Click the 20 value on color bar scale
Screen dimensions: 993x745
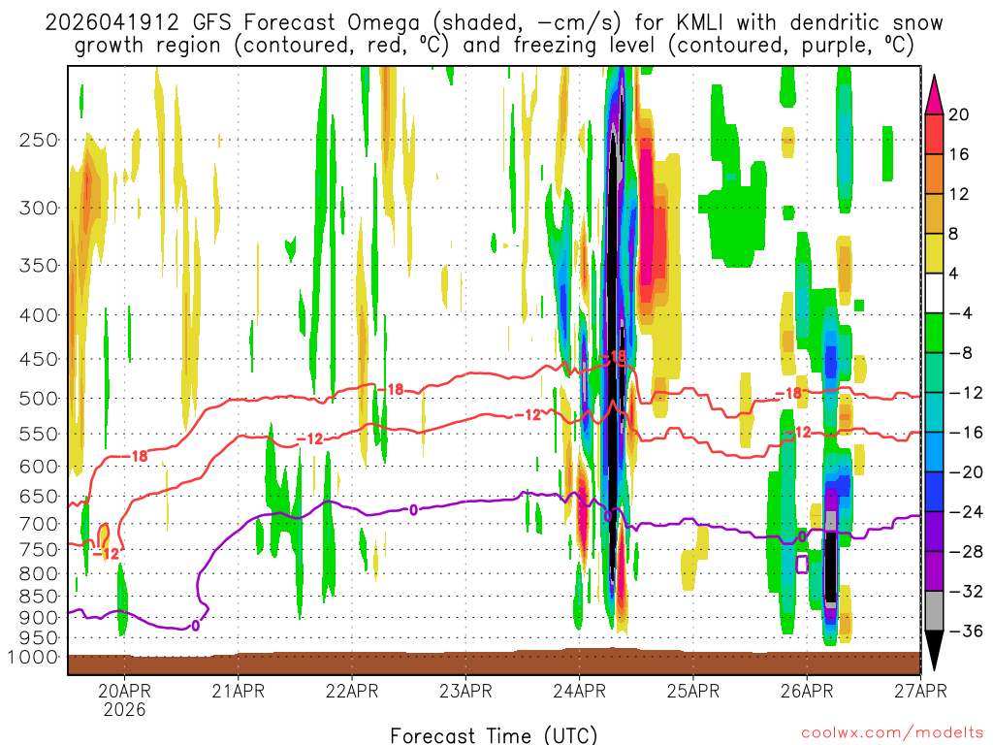point(959,114)
